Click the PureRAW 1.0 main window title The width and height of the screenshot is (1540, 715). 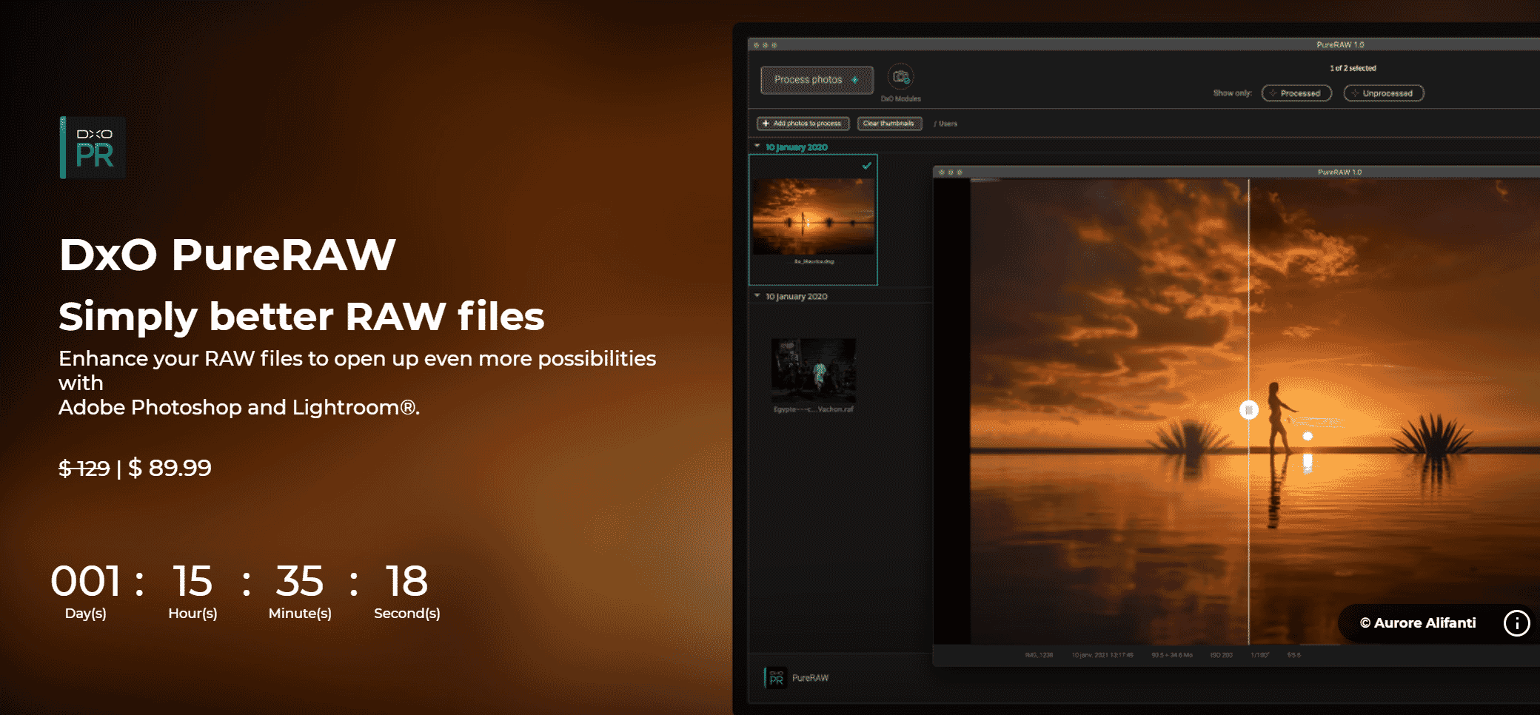(1340, 45)
